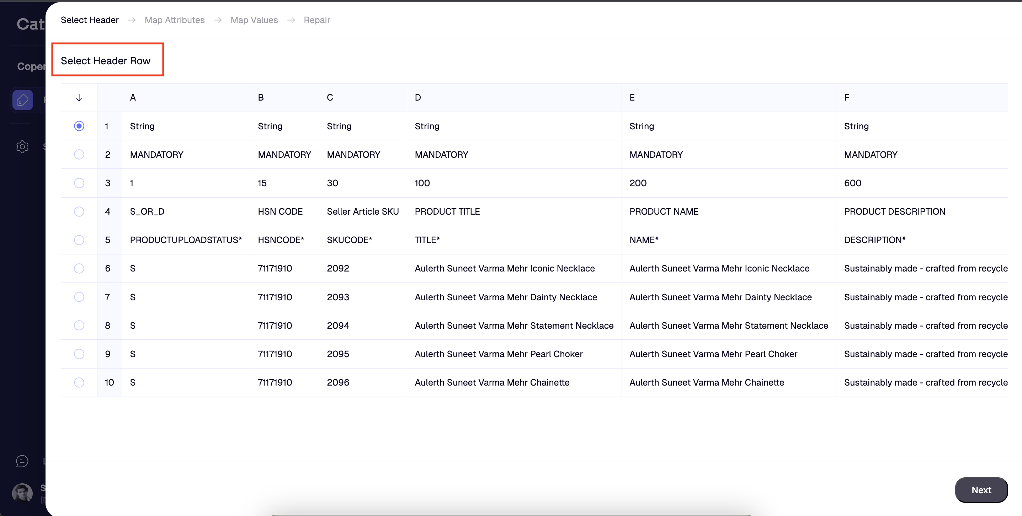1022x516 pixels.
Task: Go to Map Attributes step
Action: pos(175,20)
